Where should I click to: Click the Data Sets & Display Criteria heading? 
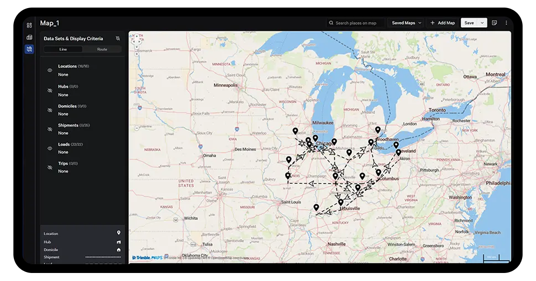[x=73, y=38]
